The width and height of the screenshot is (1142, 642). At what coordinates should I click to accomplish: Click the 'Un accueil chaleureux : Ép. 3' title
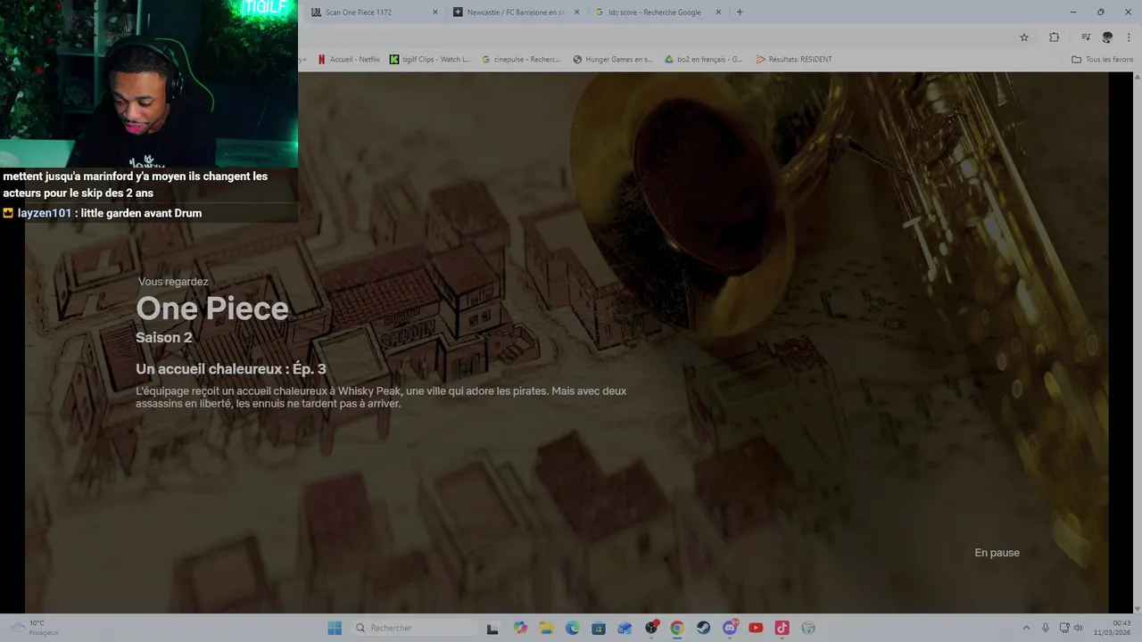click(x=231, y=369)
